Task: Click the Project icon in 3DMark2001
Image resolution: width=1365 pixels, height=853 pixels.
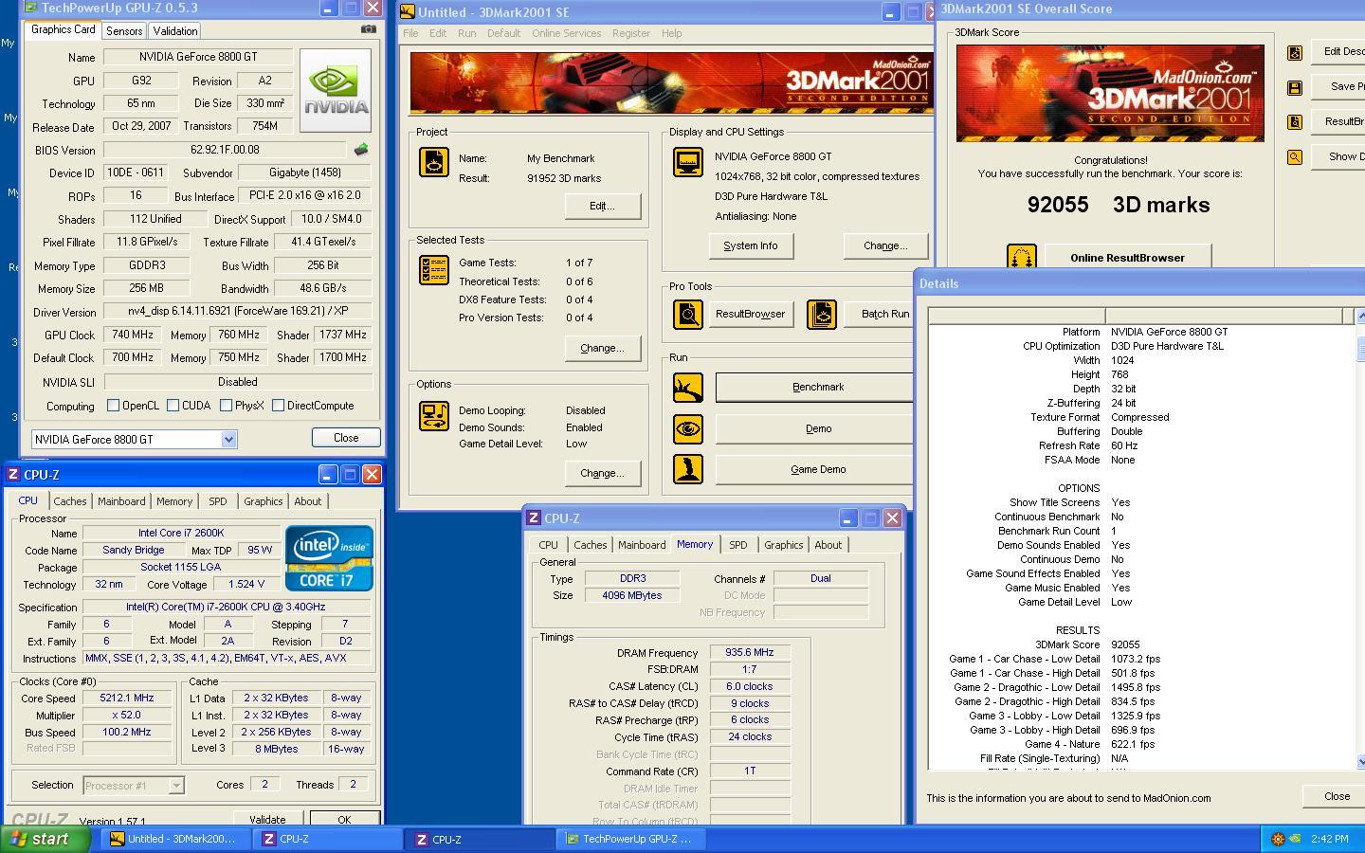Action: pos(434,162)
